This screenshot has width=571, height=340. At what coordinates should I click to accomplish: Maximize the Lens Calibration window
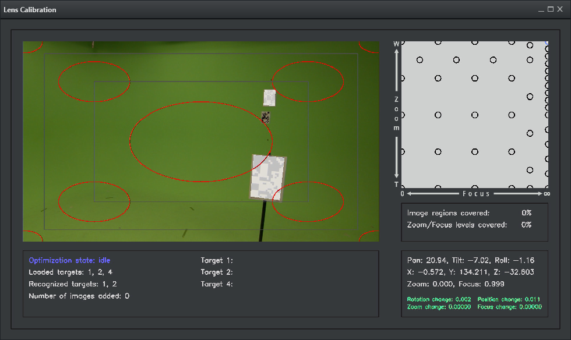point(550,9)
